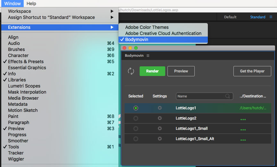Open the Mask Interpolation panel
The width and height of the screenshot is (277, 167).
[x=60, y=92]
